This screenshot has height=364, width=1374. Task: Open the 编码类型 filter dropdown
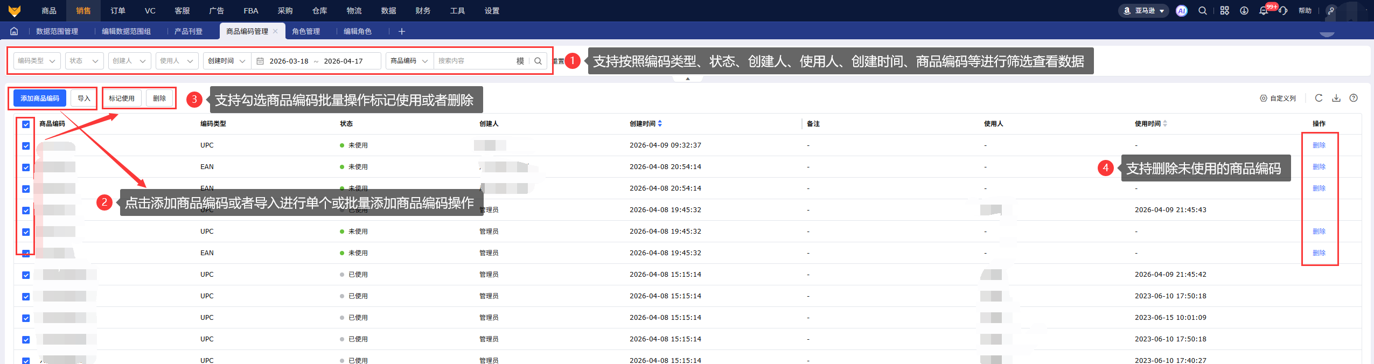tap(37, 61)
